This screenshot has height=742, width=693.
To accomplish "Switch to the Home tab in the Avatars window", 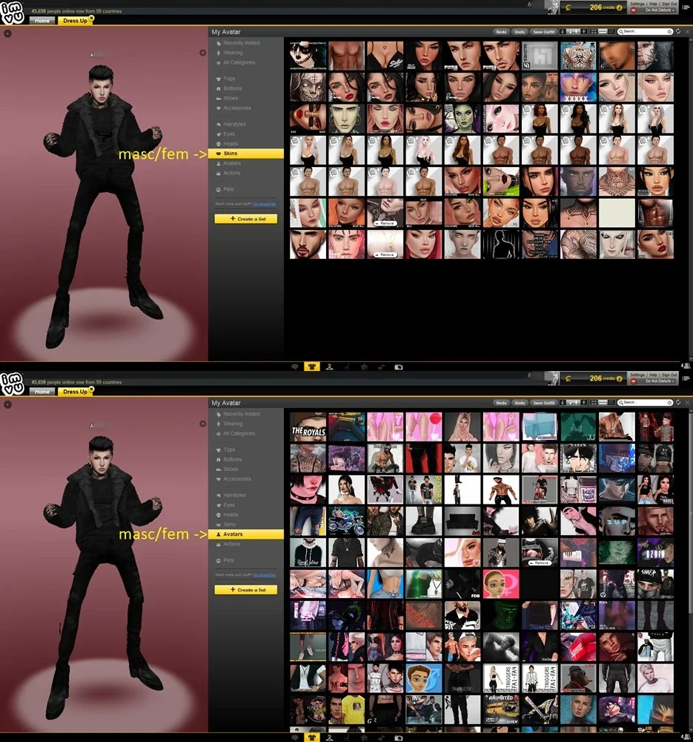I will [x=42, y=392].
